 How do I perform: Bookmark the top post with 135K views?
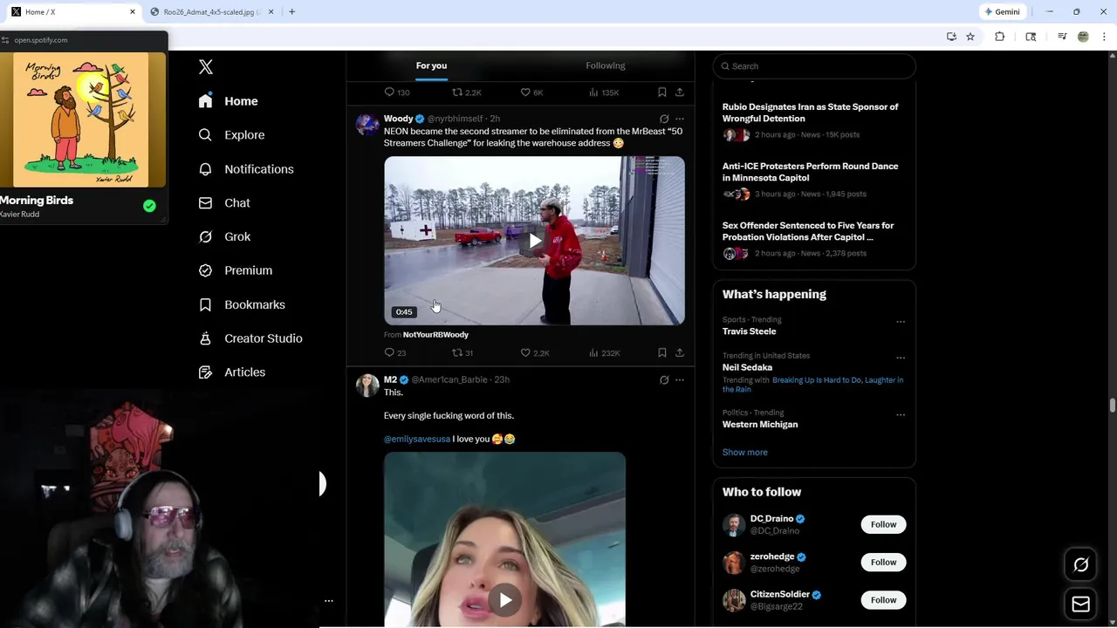662,92
